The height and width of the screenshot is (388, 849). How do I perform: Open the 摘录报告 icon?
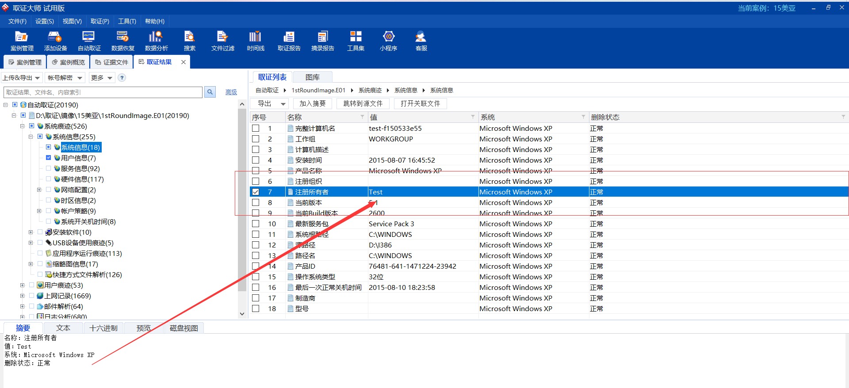pyautogui.click(x=322, y=41)
